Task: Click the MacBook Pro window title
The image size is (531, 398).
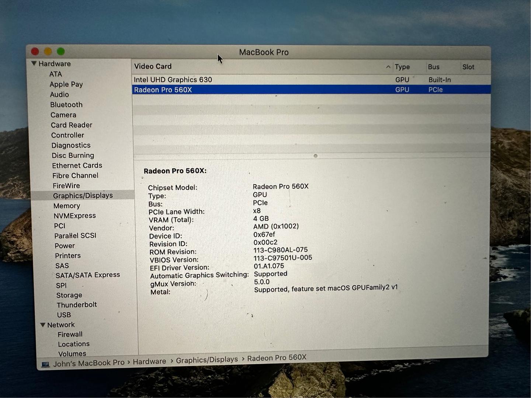Action: pos(264,52)
